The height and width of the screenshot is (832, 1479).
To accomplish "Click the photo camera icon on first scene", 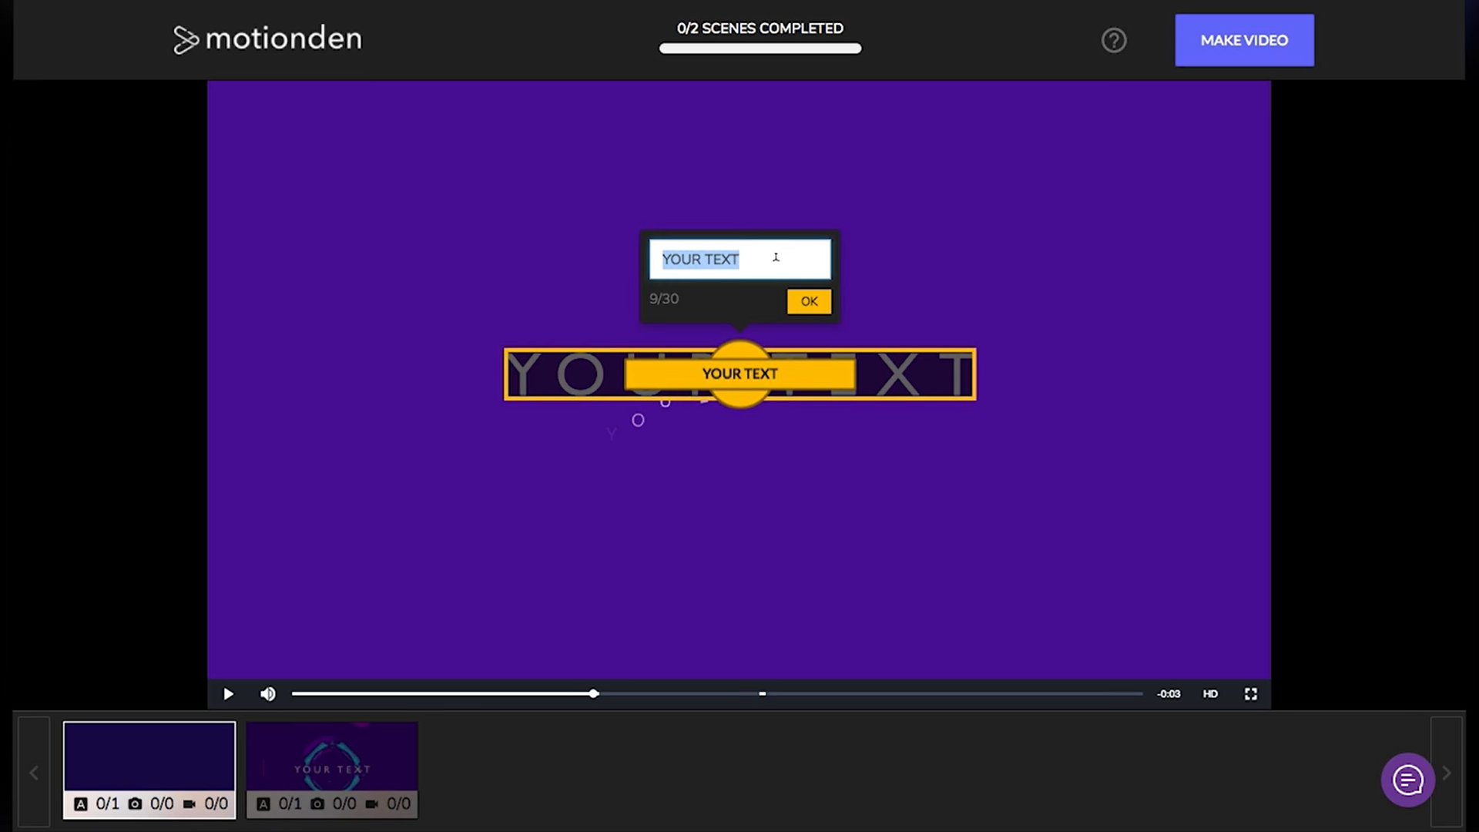I will coord(135,804).
